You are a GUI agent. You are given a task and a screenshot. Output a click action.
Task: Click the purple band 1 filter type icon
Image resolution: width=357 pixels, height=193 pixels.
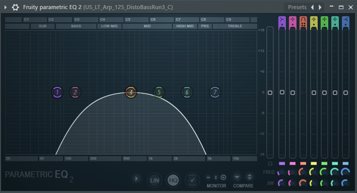282,23
